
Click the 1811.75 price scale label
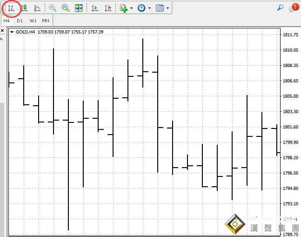click(x=290, y=35)
